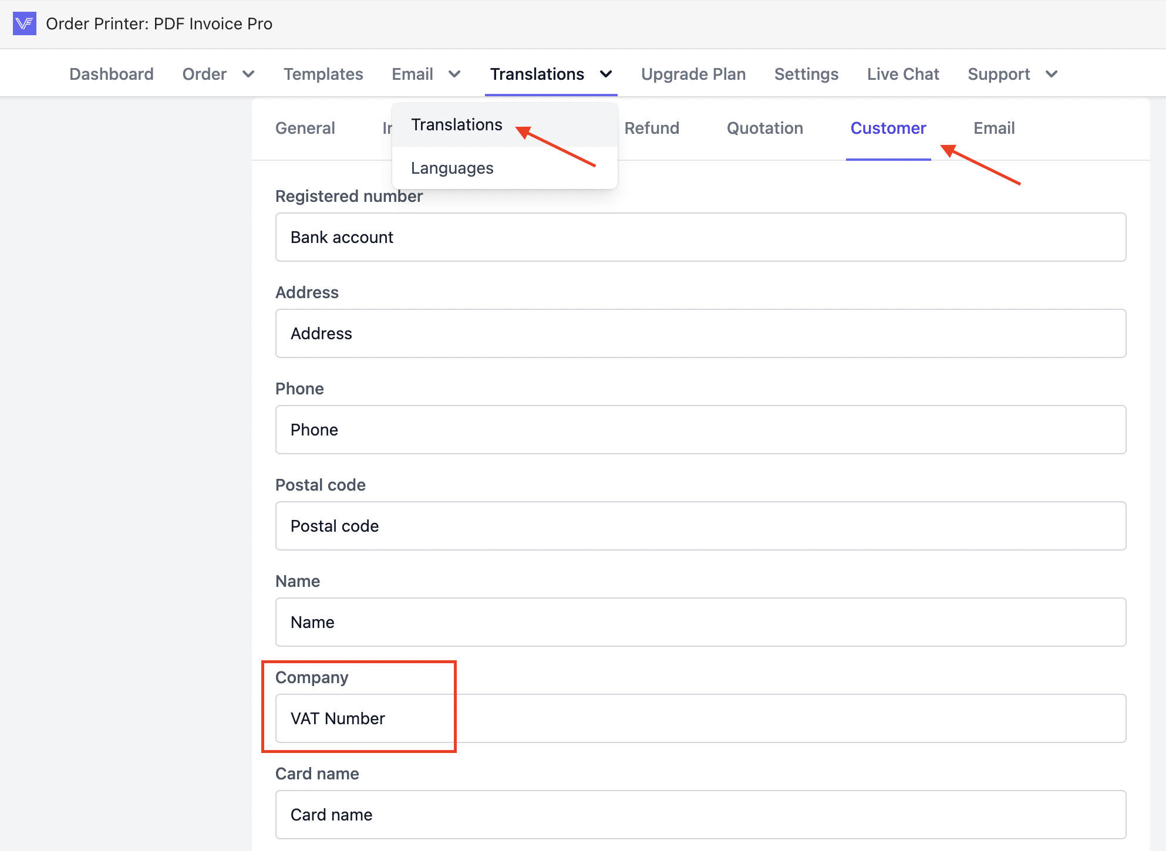Switch to the Quotation tab
Viewport: 1166px width, 851px height.
(x=764, y=128)
